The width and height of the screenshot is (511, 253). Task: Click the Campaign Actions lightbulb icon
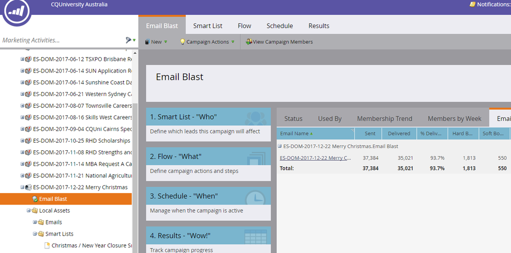click(x=183, y=42)
